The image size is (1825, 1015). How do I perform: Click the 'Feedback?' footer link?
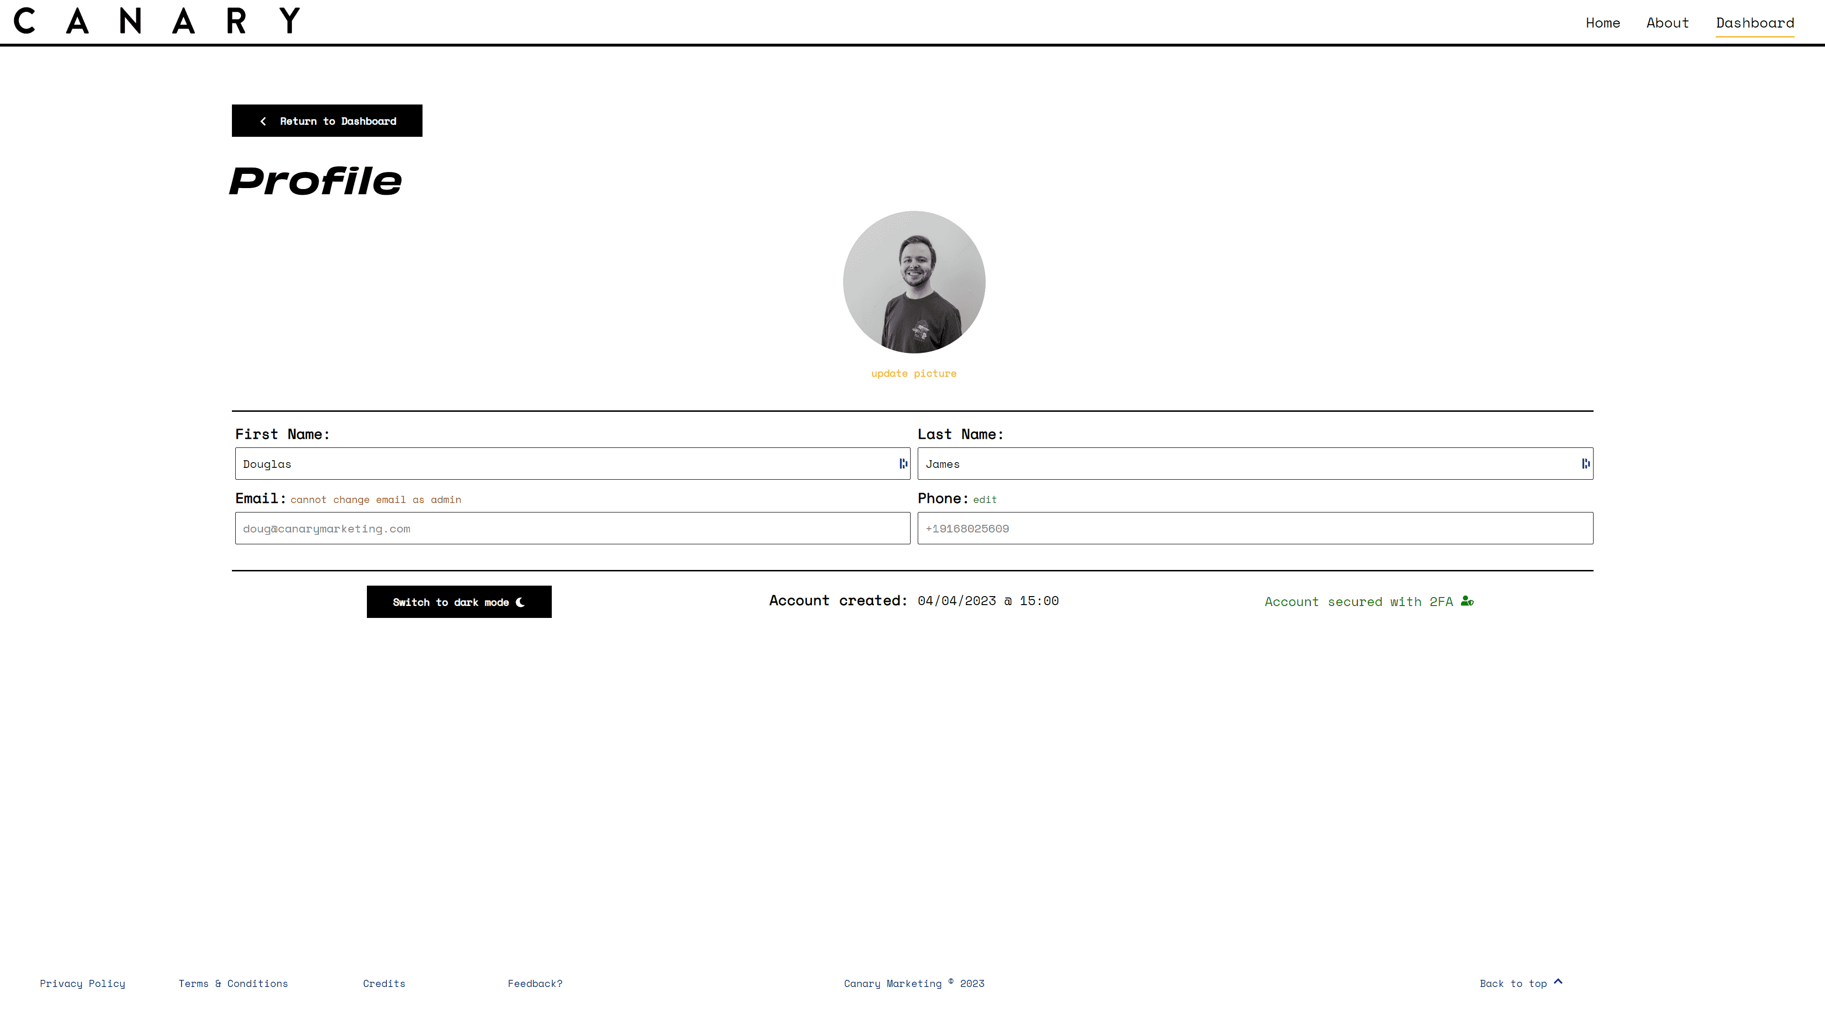[535, 983]
